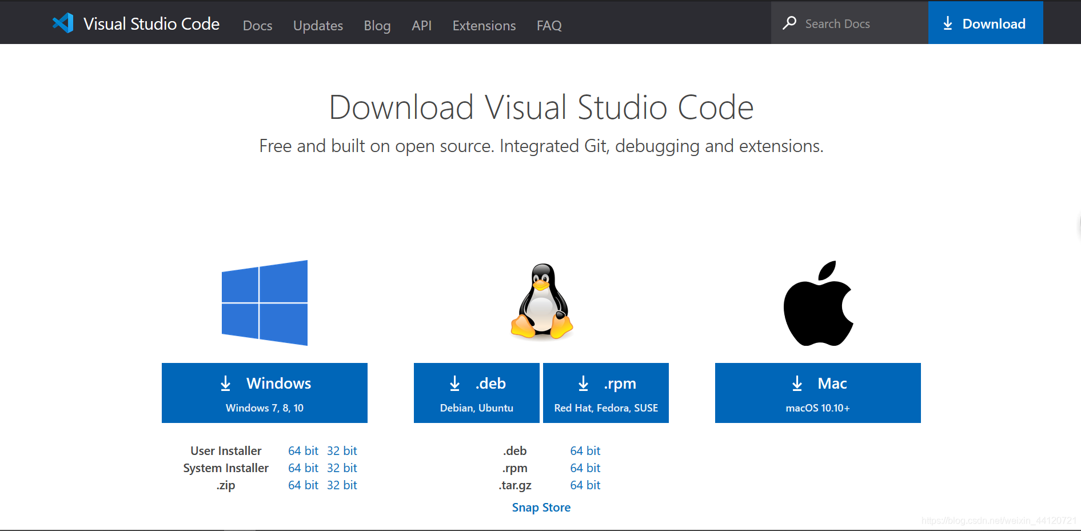This screenshot has width=1081, height=531.
Task: Click the Linux list '.deb' row label
Action: click(x=515, y=451)
